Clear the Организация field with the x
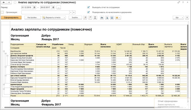 pyautogui.click(x=74, y=12)
